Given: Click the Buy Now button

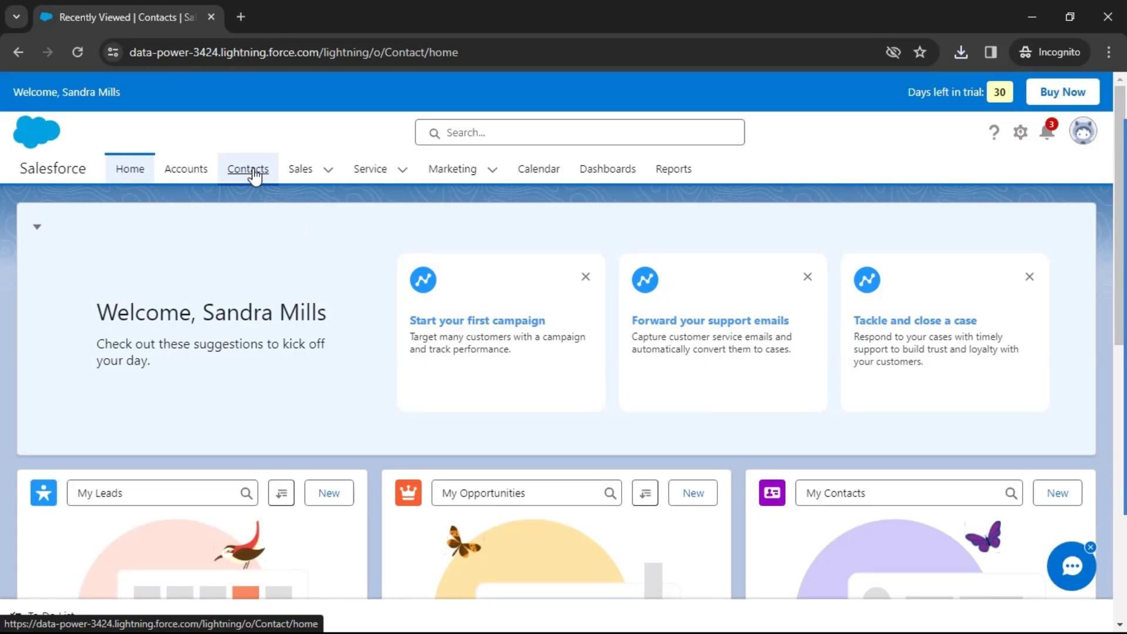Looking at the screenshot, I should [1062, 92].
